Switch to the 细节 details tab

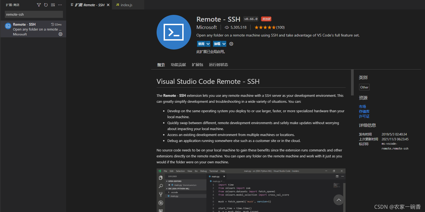tap(161, 65)
